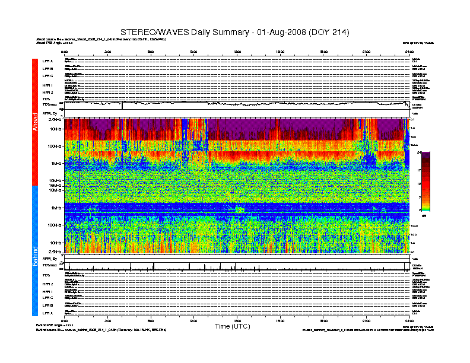Click '1MHz' label on Ahead spectrogram

[x=56, y=164]
